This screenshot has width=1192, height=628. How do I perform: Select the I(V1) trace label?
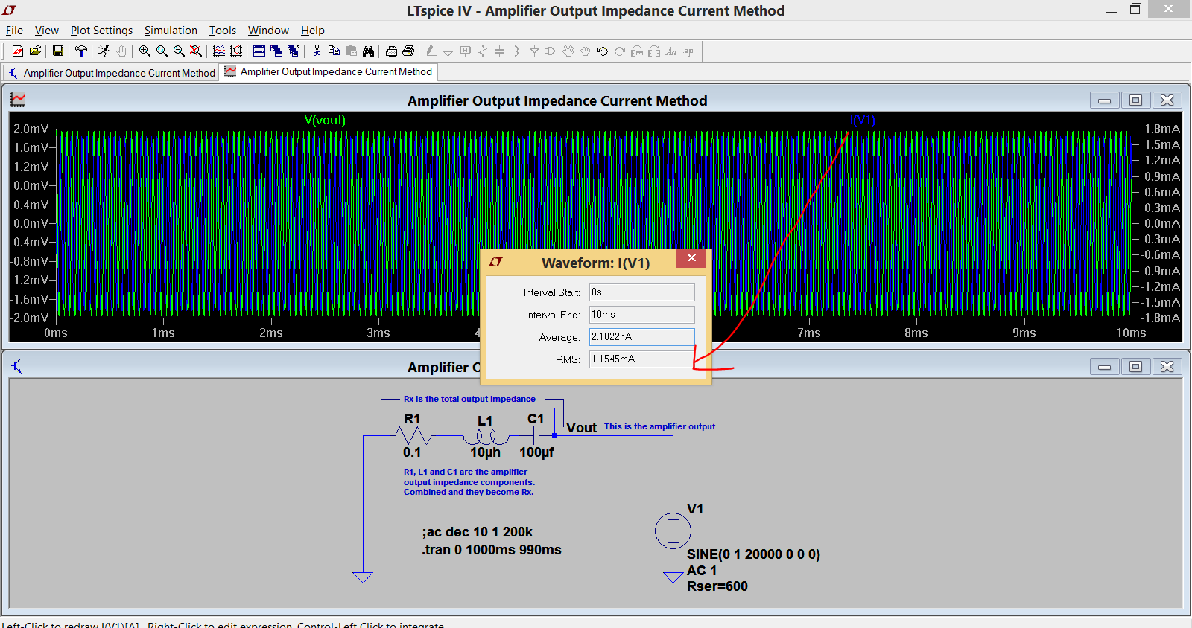862,120
